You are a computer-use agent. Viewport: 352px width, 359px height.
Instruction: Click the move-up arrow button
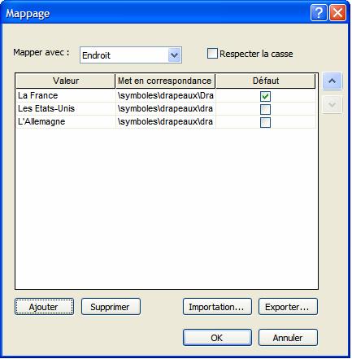click(332, 81)
